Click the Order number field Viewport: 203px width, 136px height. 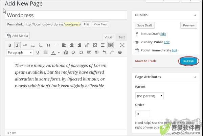click(143, 114)
